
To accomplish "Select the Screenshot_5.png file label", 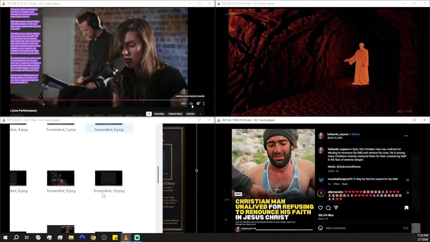I will [61, 129].
